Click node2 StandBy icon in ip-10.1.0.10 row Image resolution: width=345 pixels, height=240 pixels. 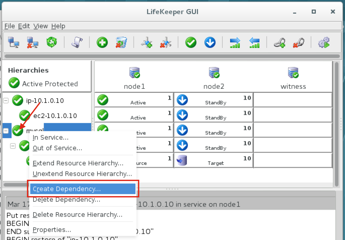point(182,100)
